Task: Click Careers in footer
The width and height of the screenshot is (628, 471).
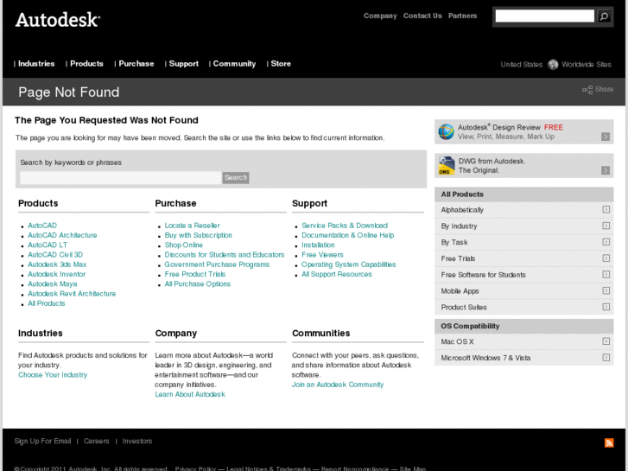Action: point(96,441)
